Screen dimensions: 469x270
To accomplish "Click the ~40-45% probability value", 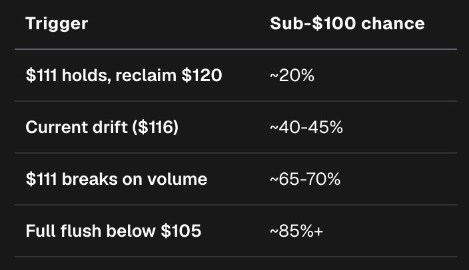I will [306, 127].
